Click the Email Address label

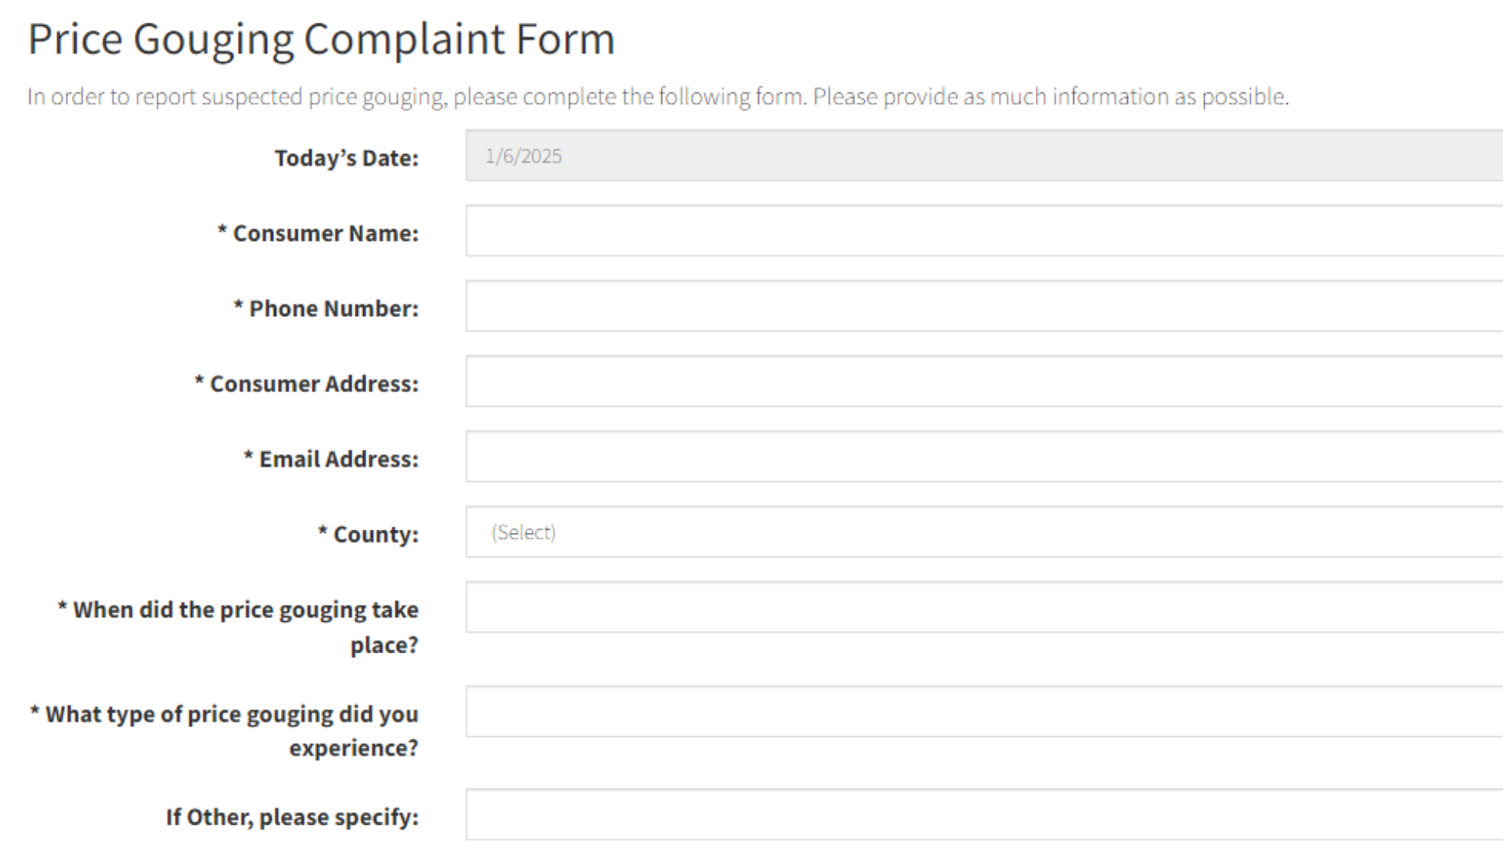point(338,459)
